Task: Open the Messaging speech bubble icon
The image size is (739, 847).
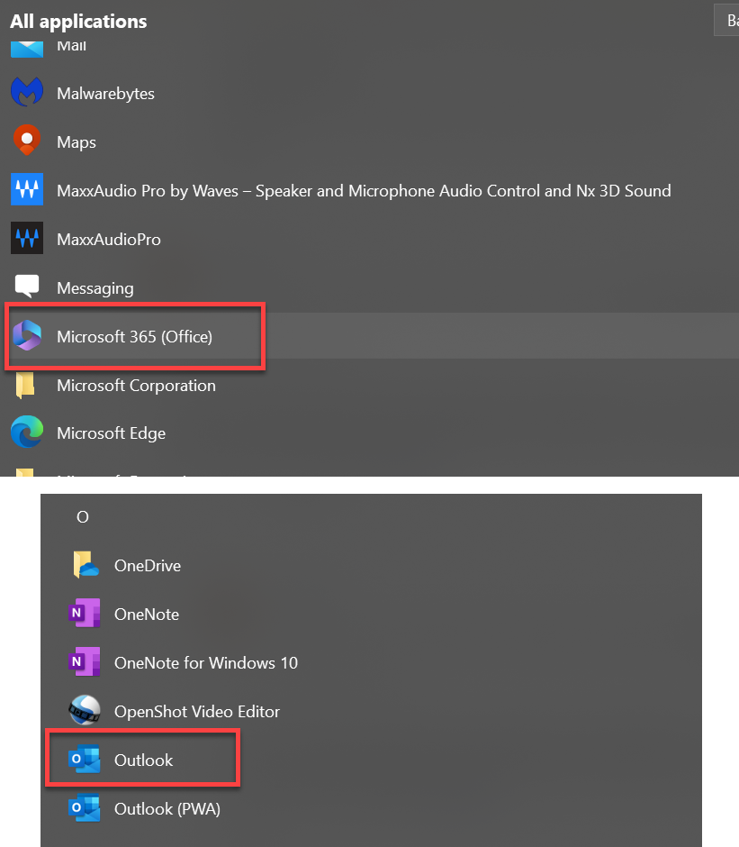Action: 27,286
